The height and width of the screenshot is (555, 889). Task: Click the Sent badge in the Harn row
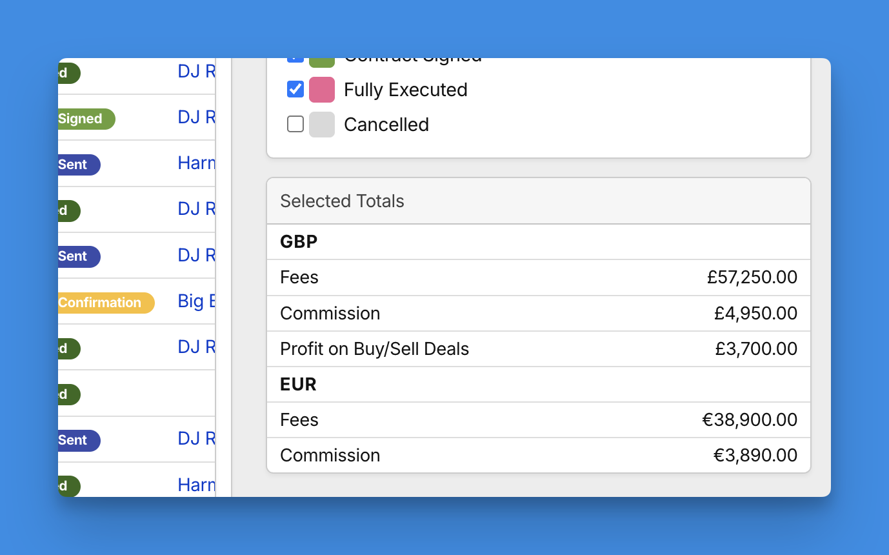click(x=79, y=165)
